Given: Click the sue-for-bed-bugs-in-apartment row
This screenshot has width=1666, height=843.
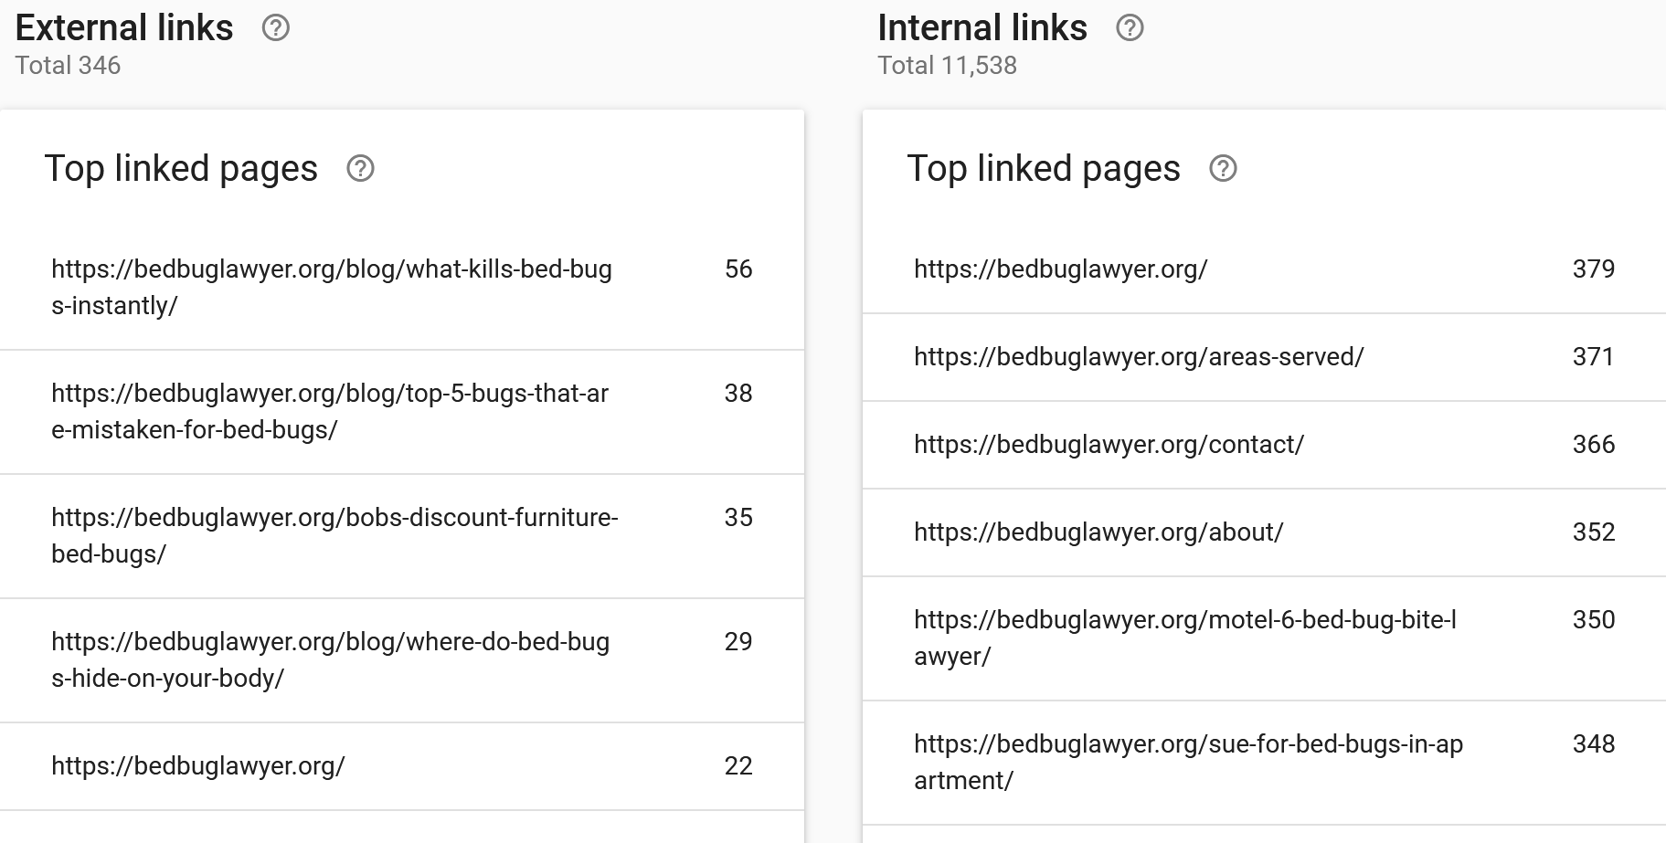Looking at the screenshot, I should click(x=1264, y=763).
